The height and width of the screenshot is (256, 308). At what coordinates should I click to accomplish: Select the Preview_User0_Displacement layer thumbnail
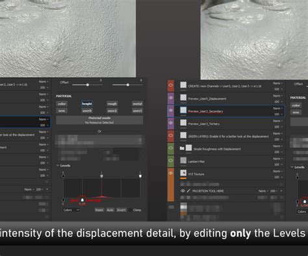pyautogui.click(x=183, y=98)
